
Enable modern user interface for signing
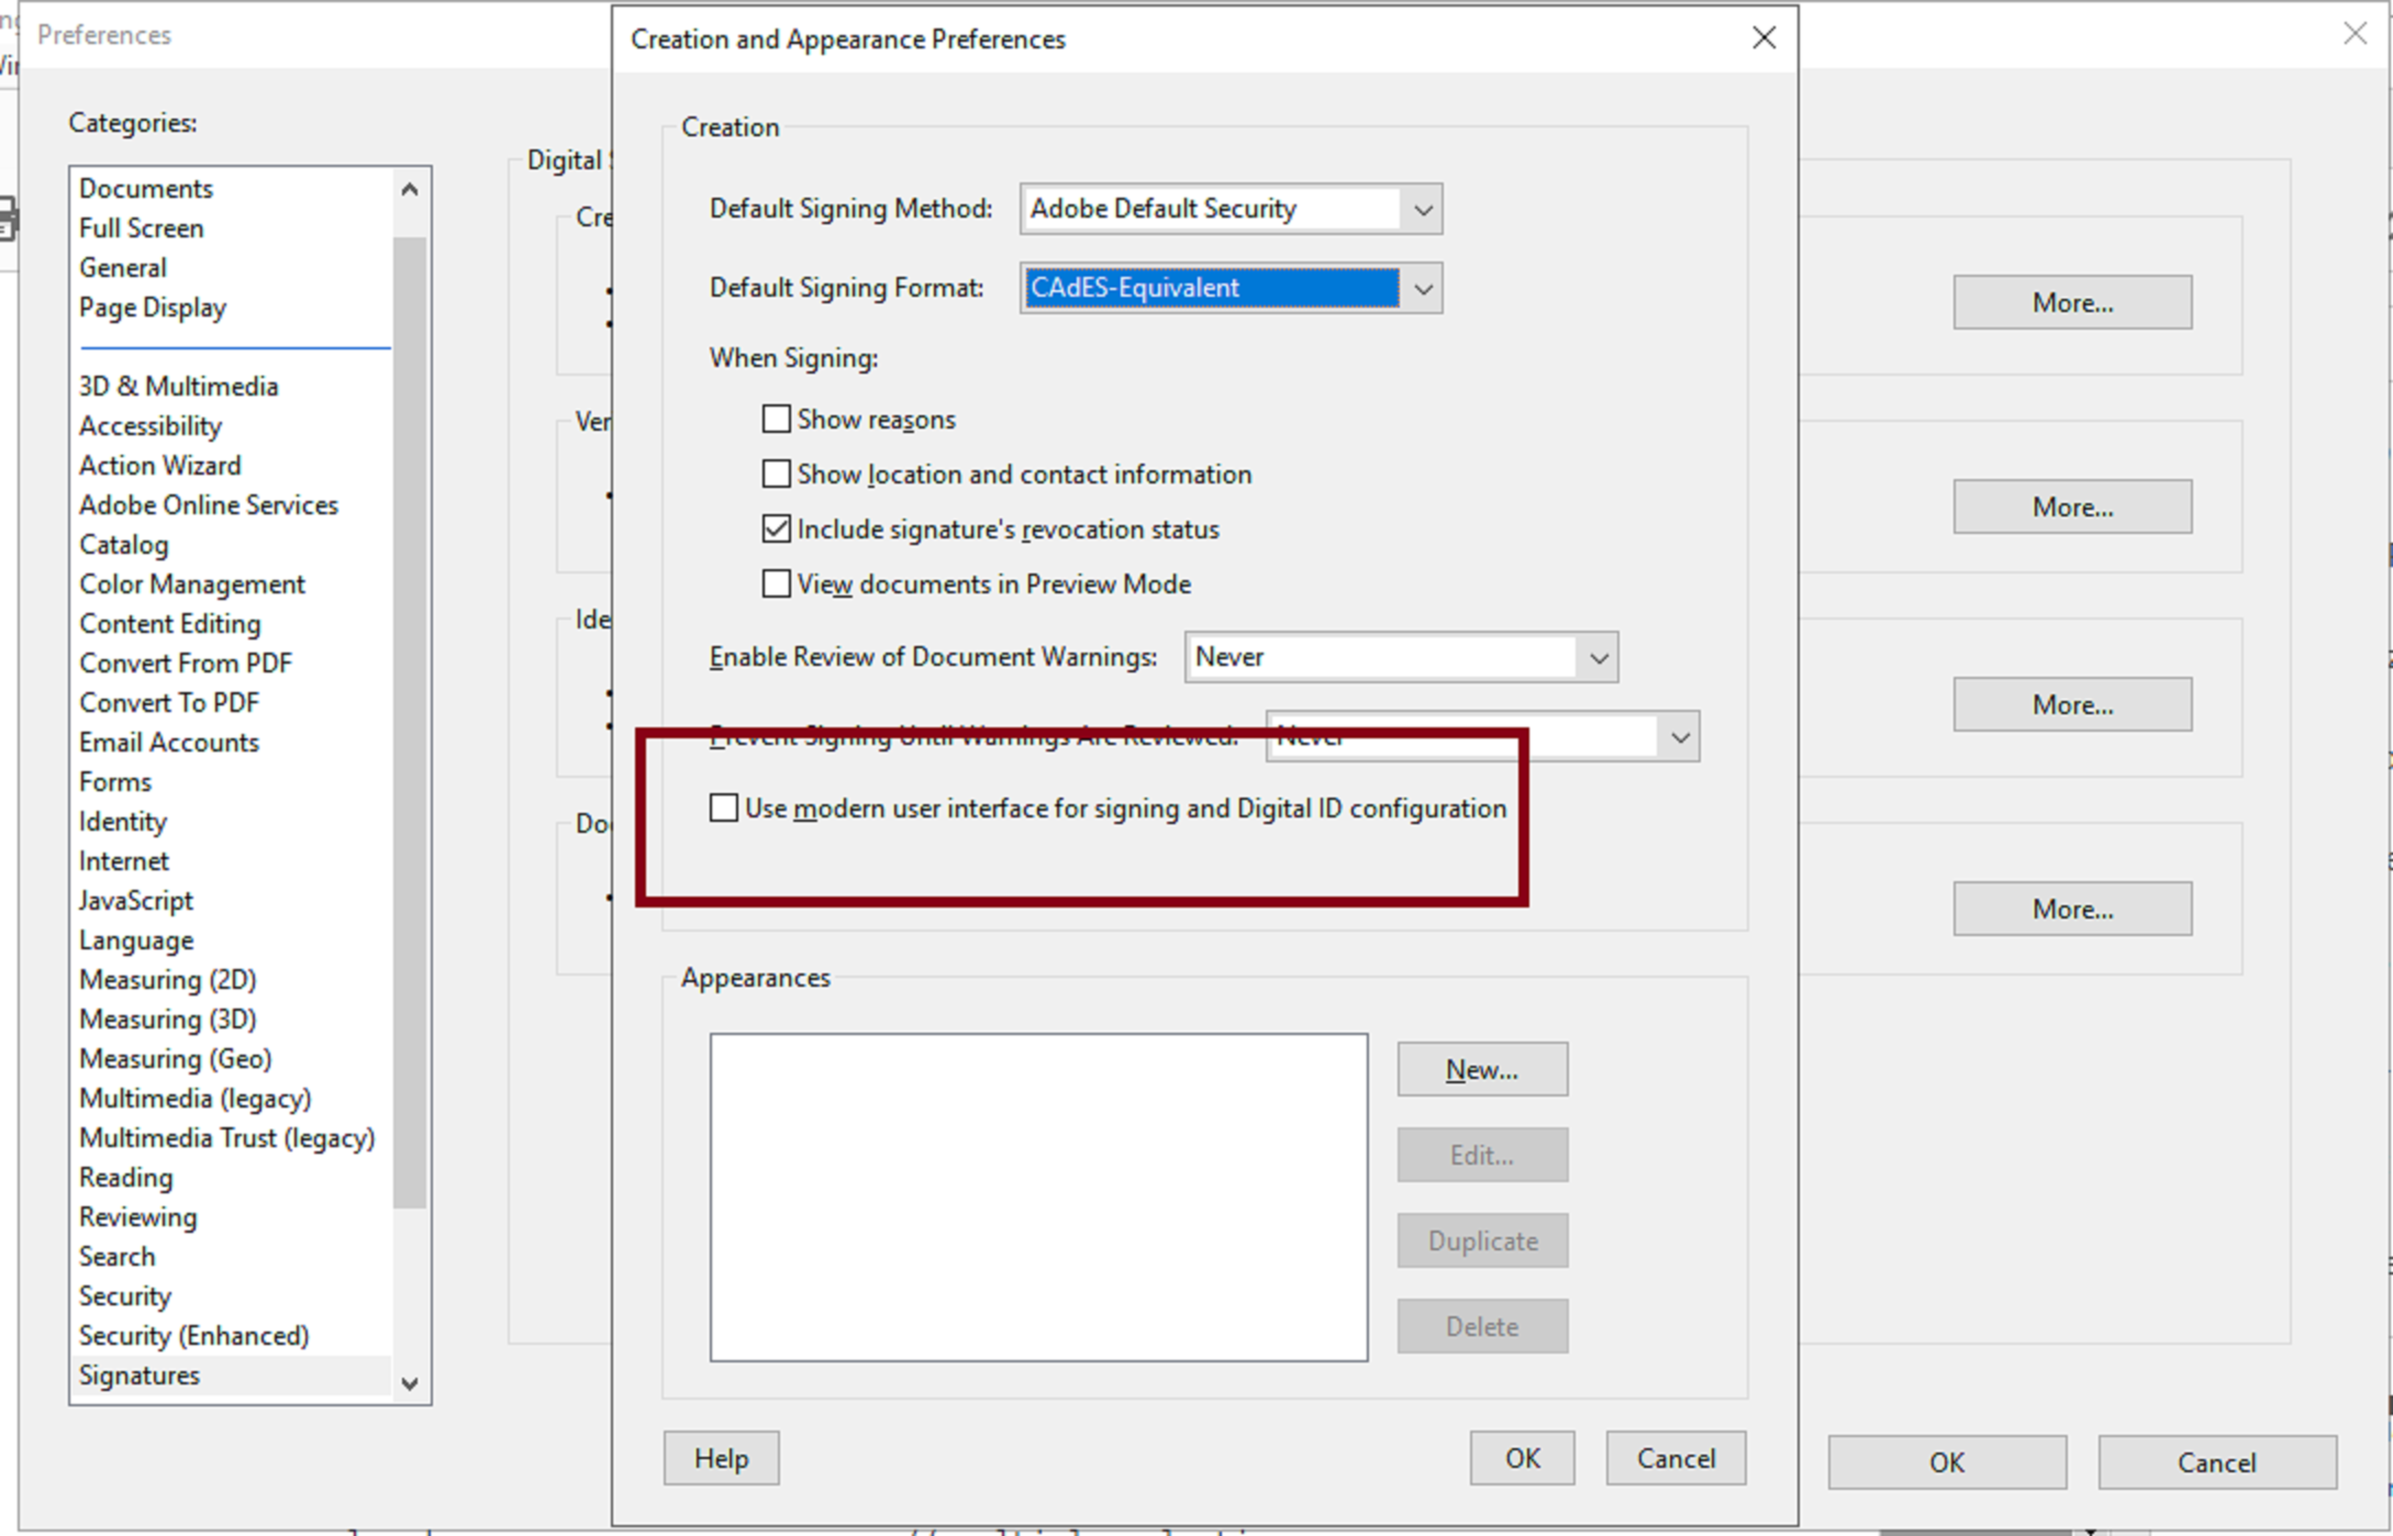point(723,809)
